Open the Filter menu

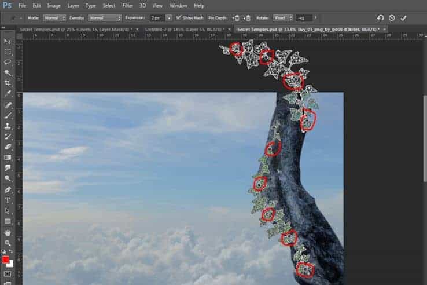click(x=127, y=5)
